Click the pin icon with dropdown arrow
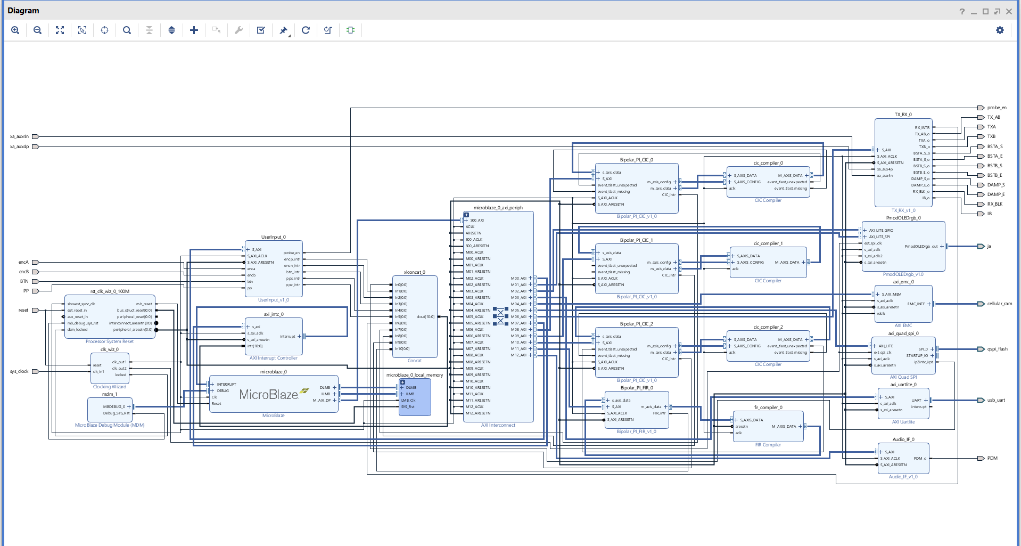 (x=284, y=30)
